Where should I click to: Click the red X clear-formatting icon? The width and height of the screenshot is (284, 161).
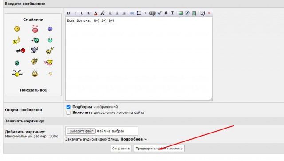point(209,13)
